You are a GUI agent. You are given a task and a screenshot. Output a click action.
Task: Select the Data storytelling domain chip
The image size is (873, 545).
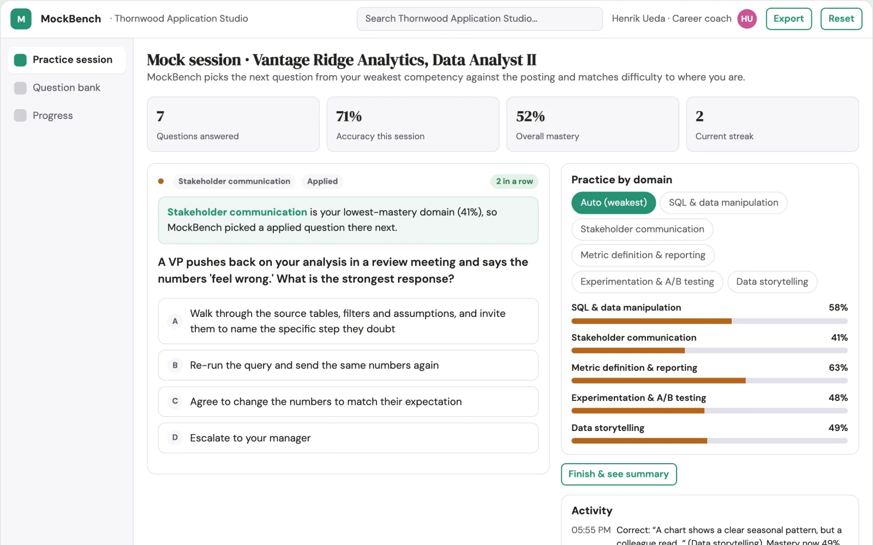pos(772,282)
